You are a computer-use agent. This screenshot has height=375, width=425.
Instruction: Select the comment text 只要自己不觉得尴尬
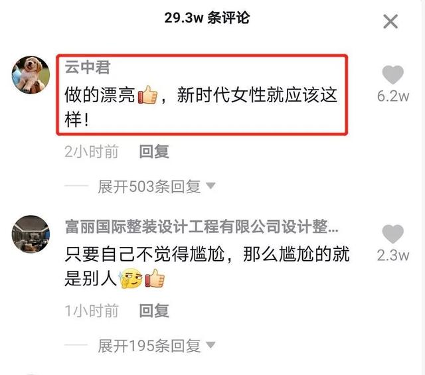point(145,254)
